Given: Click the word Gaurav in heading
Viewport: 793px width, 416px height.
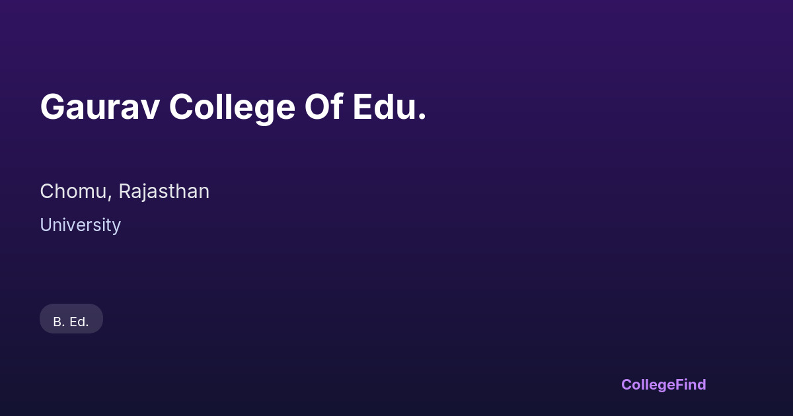Looking at the screenshot, I should 99,108.
